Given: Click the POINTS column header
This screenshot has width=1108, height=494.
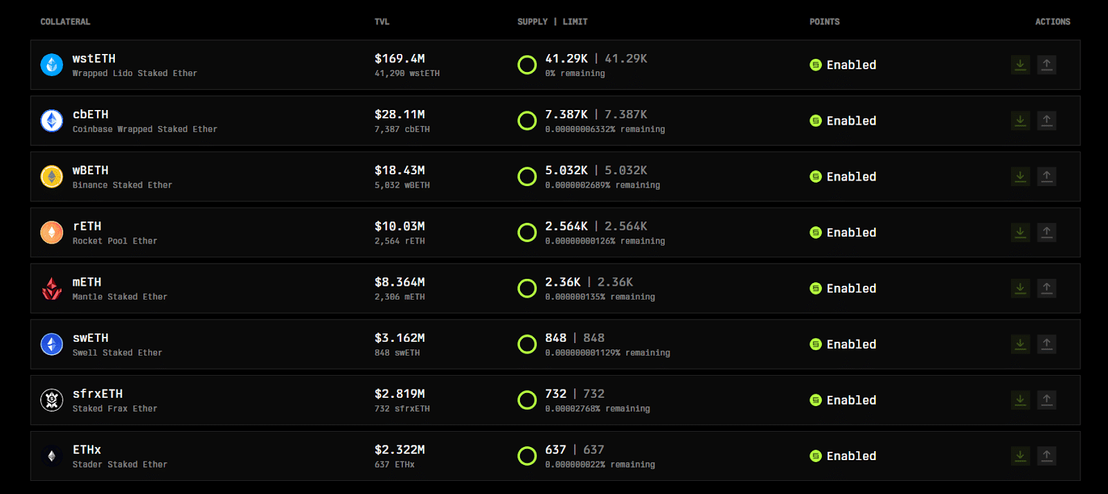Looking at the screenshot, I should tap(824, 22).
